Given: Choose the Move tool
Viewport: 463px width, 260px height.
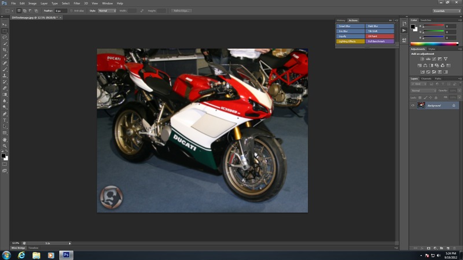Looking at the screenshot, I should pos(5,25).
